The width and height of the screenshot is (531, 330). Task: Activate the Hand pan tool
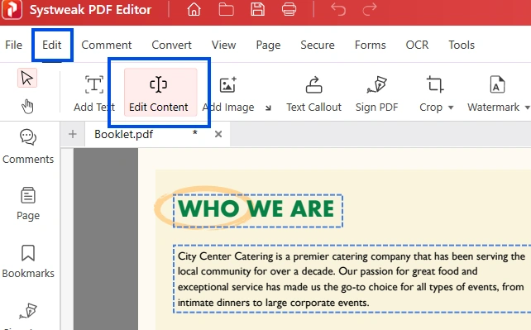pyautogui.click(x=27, y=107)
